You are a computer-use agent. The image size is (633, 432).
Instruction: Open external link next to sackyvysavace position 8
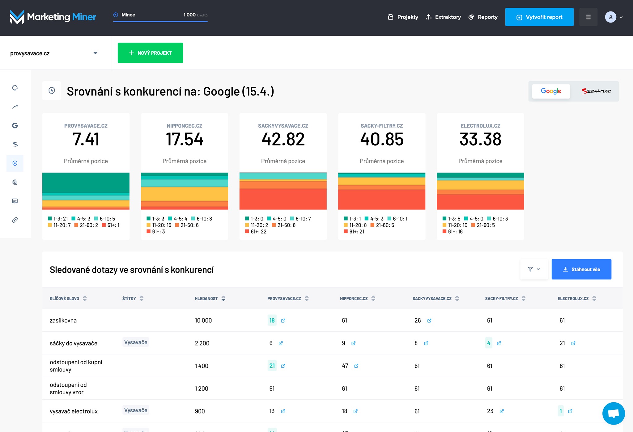(426, 343)
